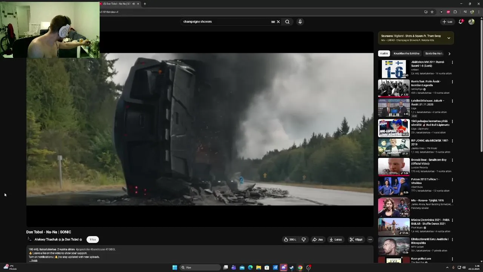Click the taskbar clock and date
Viewport: 483px width, 272px height.
pyautogui.click(x=474, y=267)
